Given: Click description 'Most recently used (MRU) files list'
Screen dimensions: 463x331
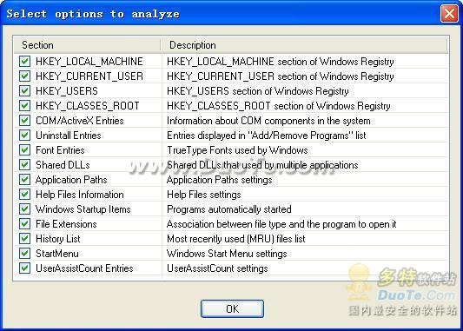Looking at the screenshot, I should 236,239.
